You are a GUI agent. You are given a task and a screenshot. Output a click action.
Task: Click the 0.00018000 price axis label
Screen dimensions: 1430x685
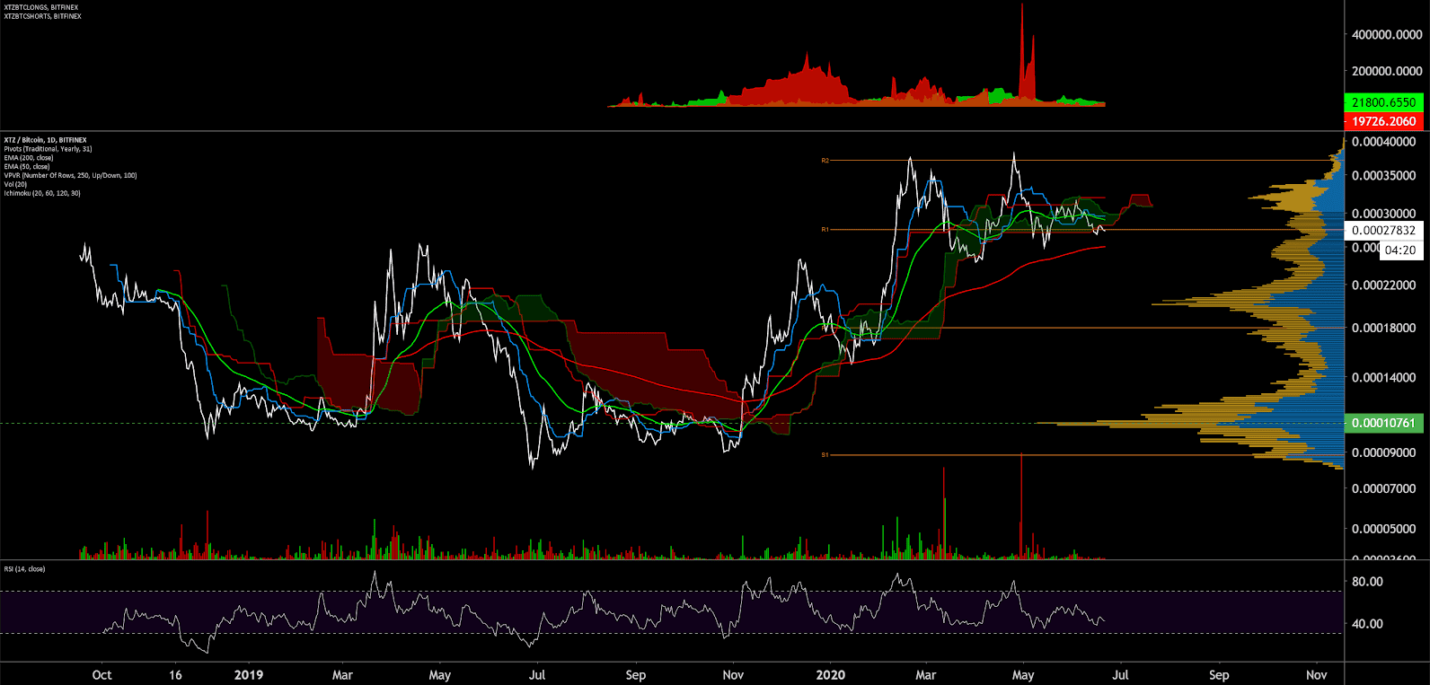[1383, 329]
